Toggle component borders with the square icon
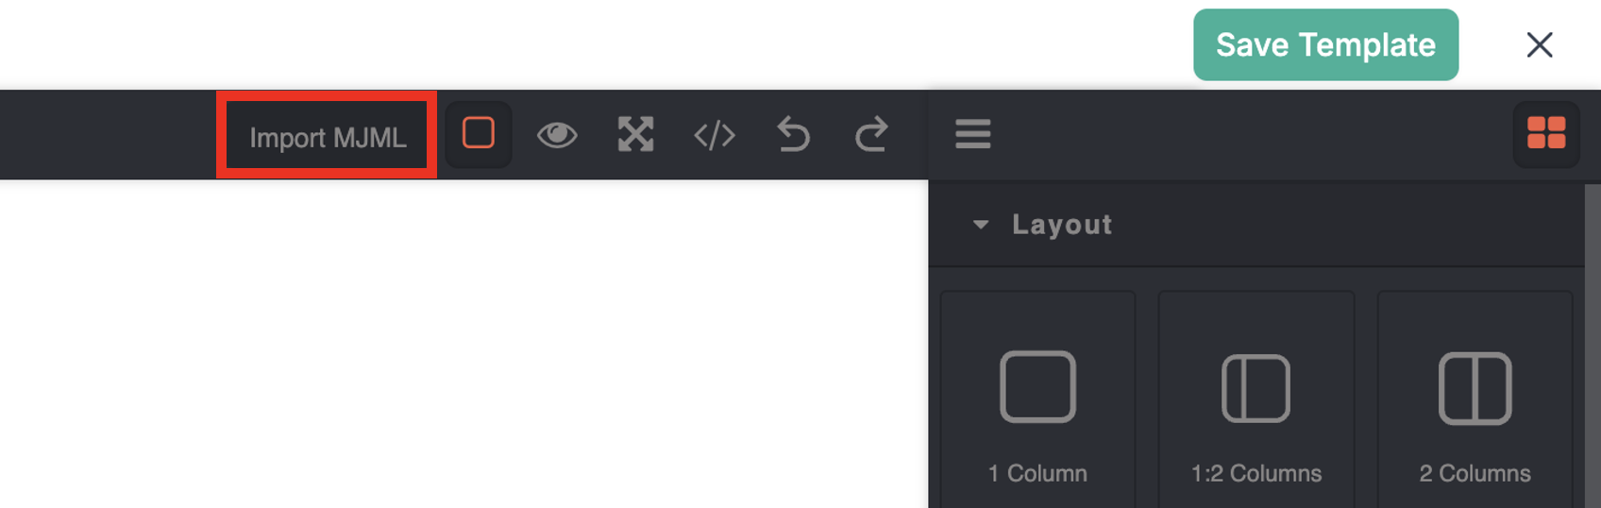 [479, 134]
